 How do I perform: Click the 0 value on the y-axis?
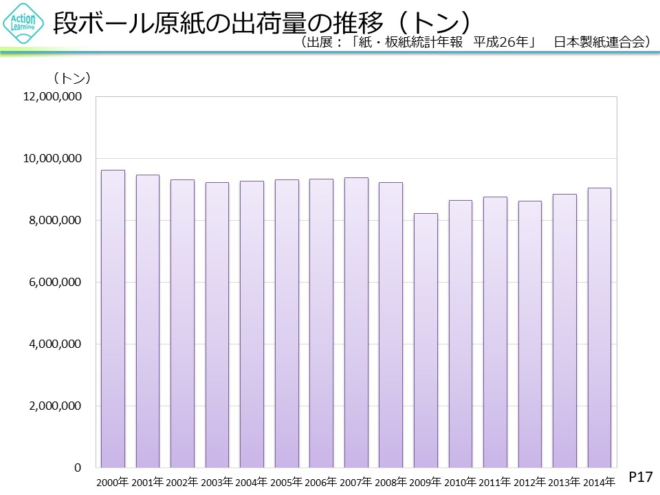point(78,467)
